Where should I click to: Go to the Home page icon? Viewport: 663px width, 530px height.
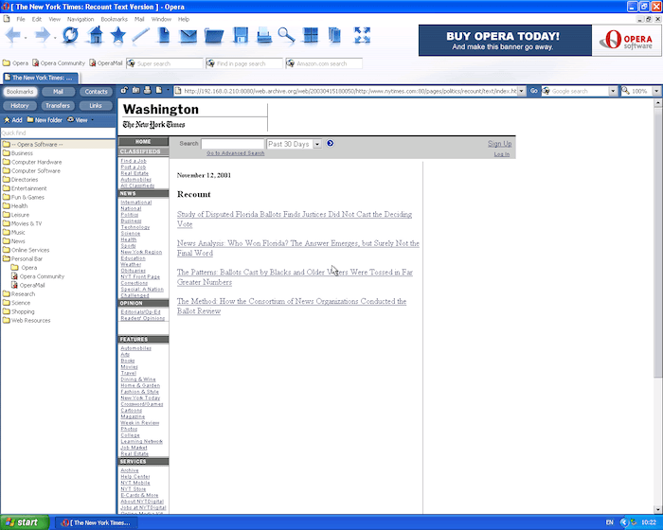(x=96, y=35)
